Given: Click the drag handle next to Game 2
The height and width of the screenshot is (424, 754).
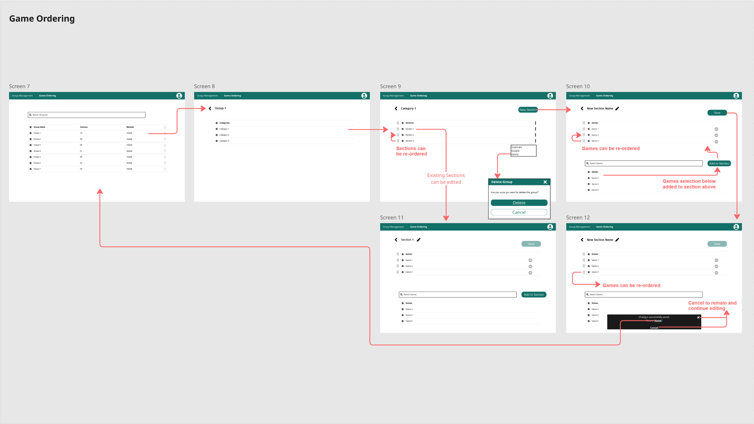Looking at the screenshot, I should [x=584, y=135].
